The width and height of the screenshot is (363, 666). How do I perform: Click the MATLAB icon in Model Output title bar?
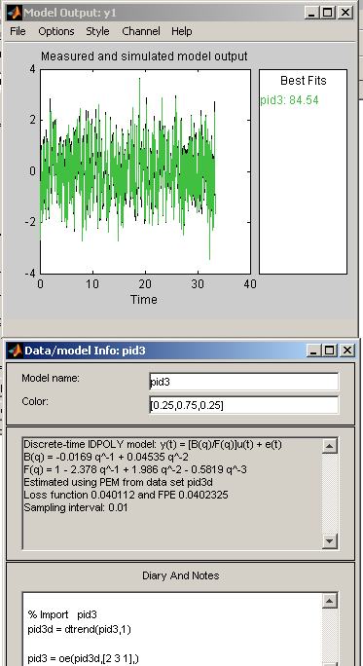coord(14,13)
